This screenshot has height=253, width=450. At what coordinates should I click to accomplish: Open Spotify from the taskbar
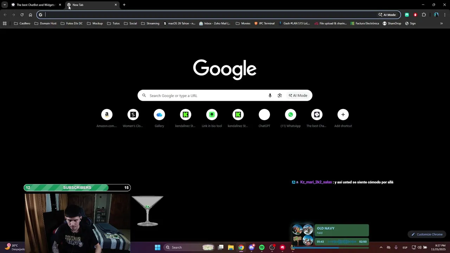262,247
